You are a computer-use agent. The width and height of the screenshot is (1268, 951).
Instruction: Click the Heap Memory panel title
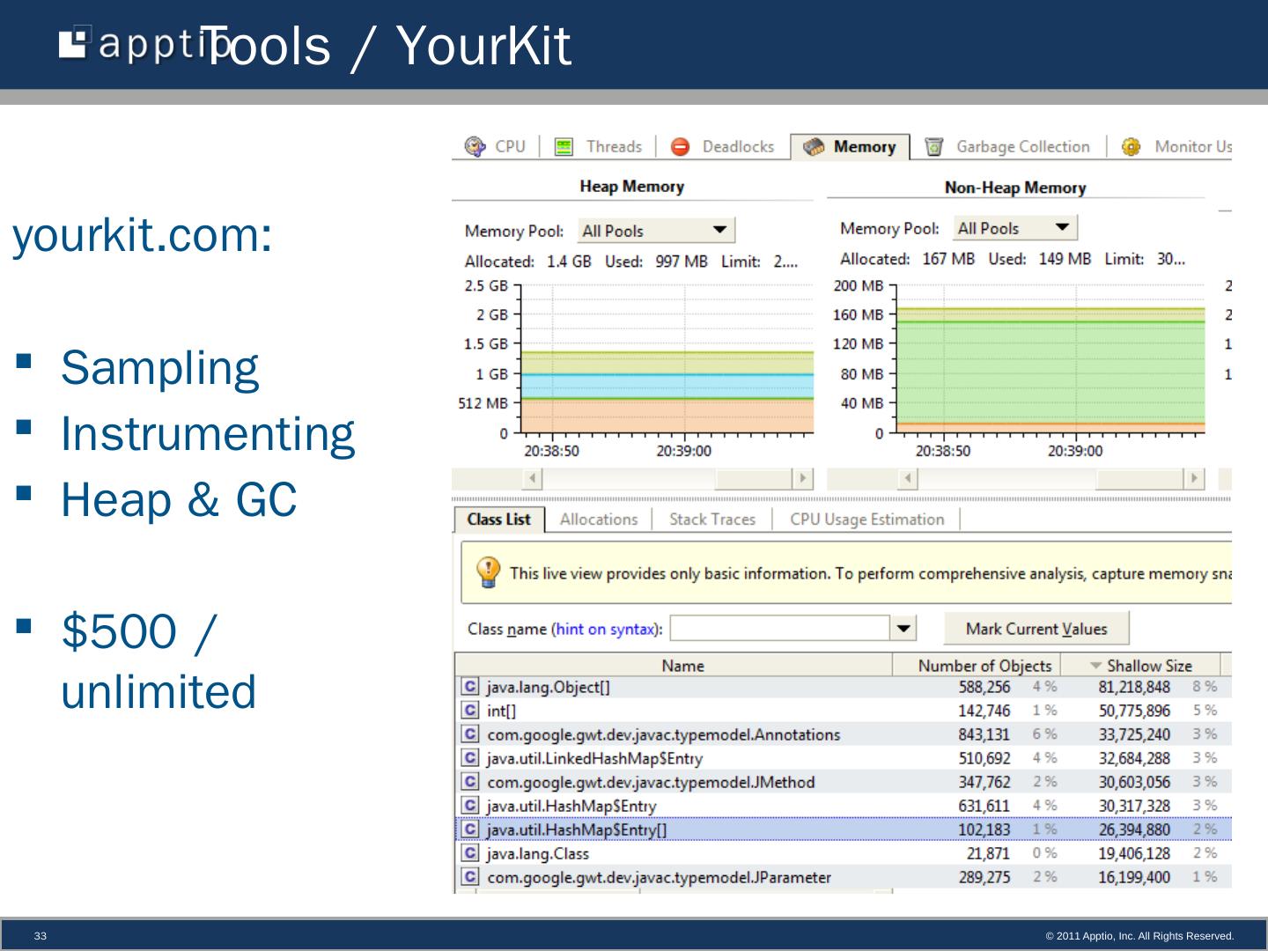(x=631, y=187)
